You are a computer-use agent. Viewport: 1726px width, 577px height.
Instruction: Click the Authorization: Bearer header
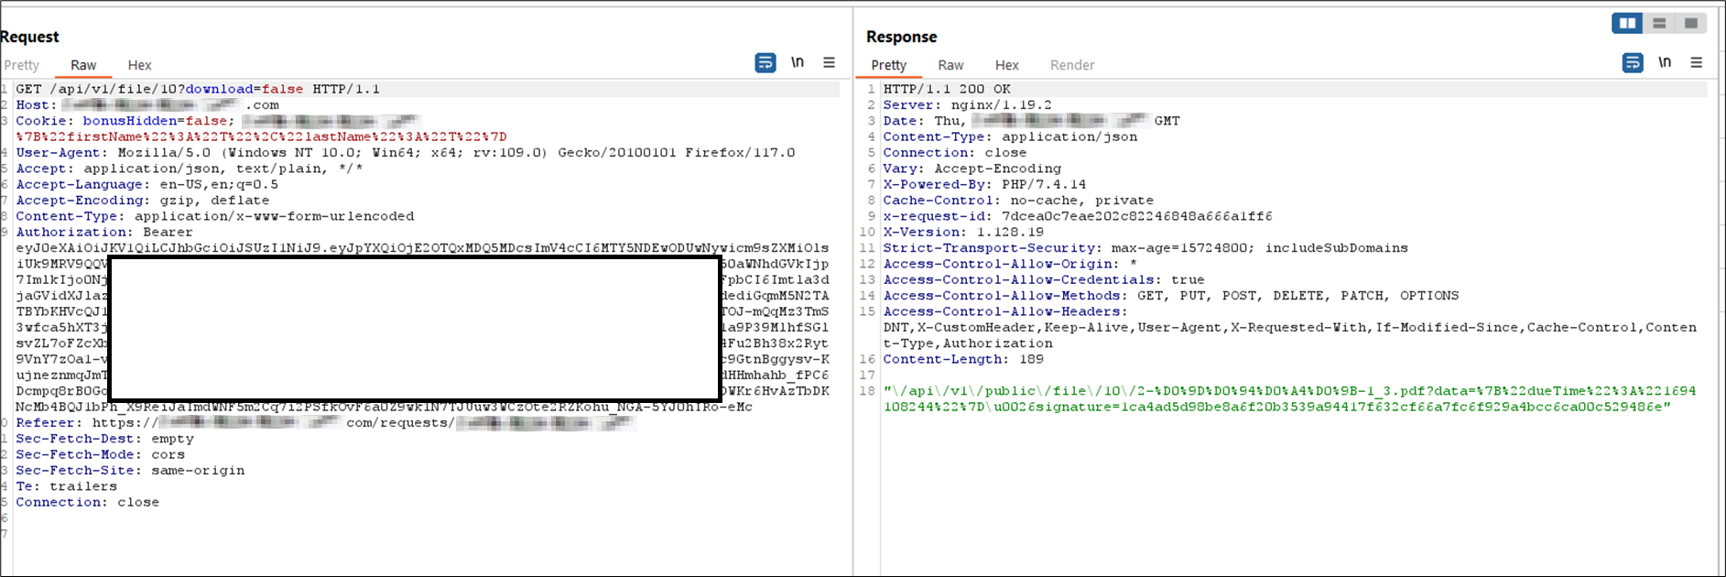[104, 233]
